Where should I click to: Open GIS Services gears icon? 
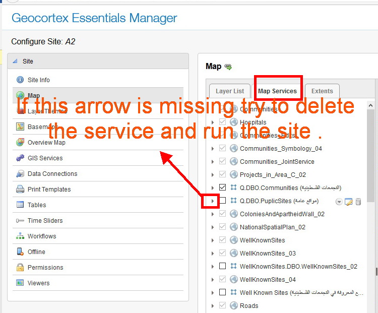(x=20, y=158)
